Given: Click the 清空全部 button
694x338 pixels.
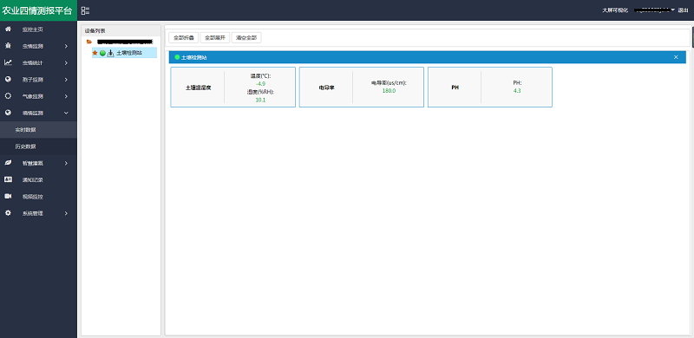Looking at the screenshot, I should point(246,38).
